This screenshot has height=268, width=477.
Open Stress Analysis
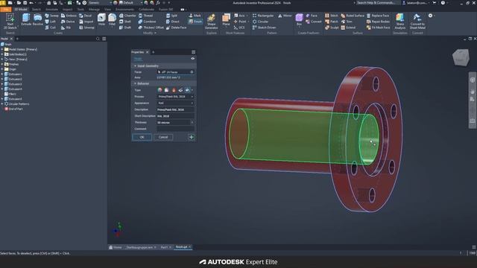[x=400, y=22]
